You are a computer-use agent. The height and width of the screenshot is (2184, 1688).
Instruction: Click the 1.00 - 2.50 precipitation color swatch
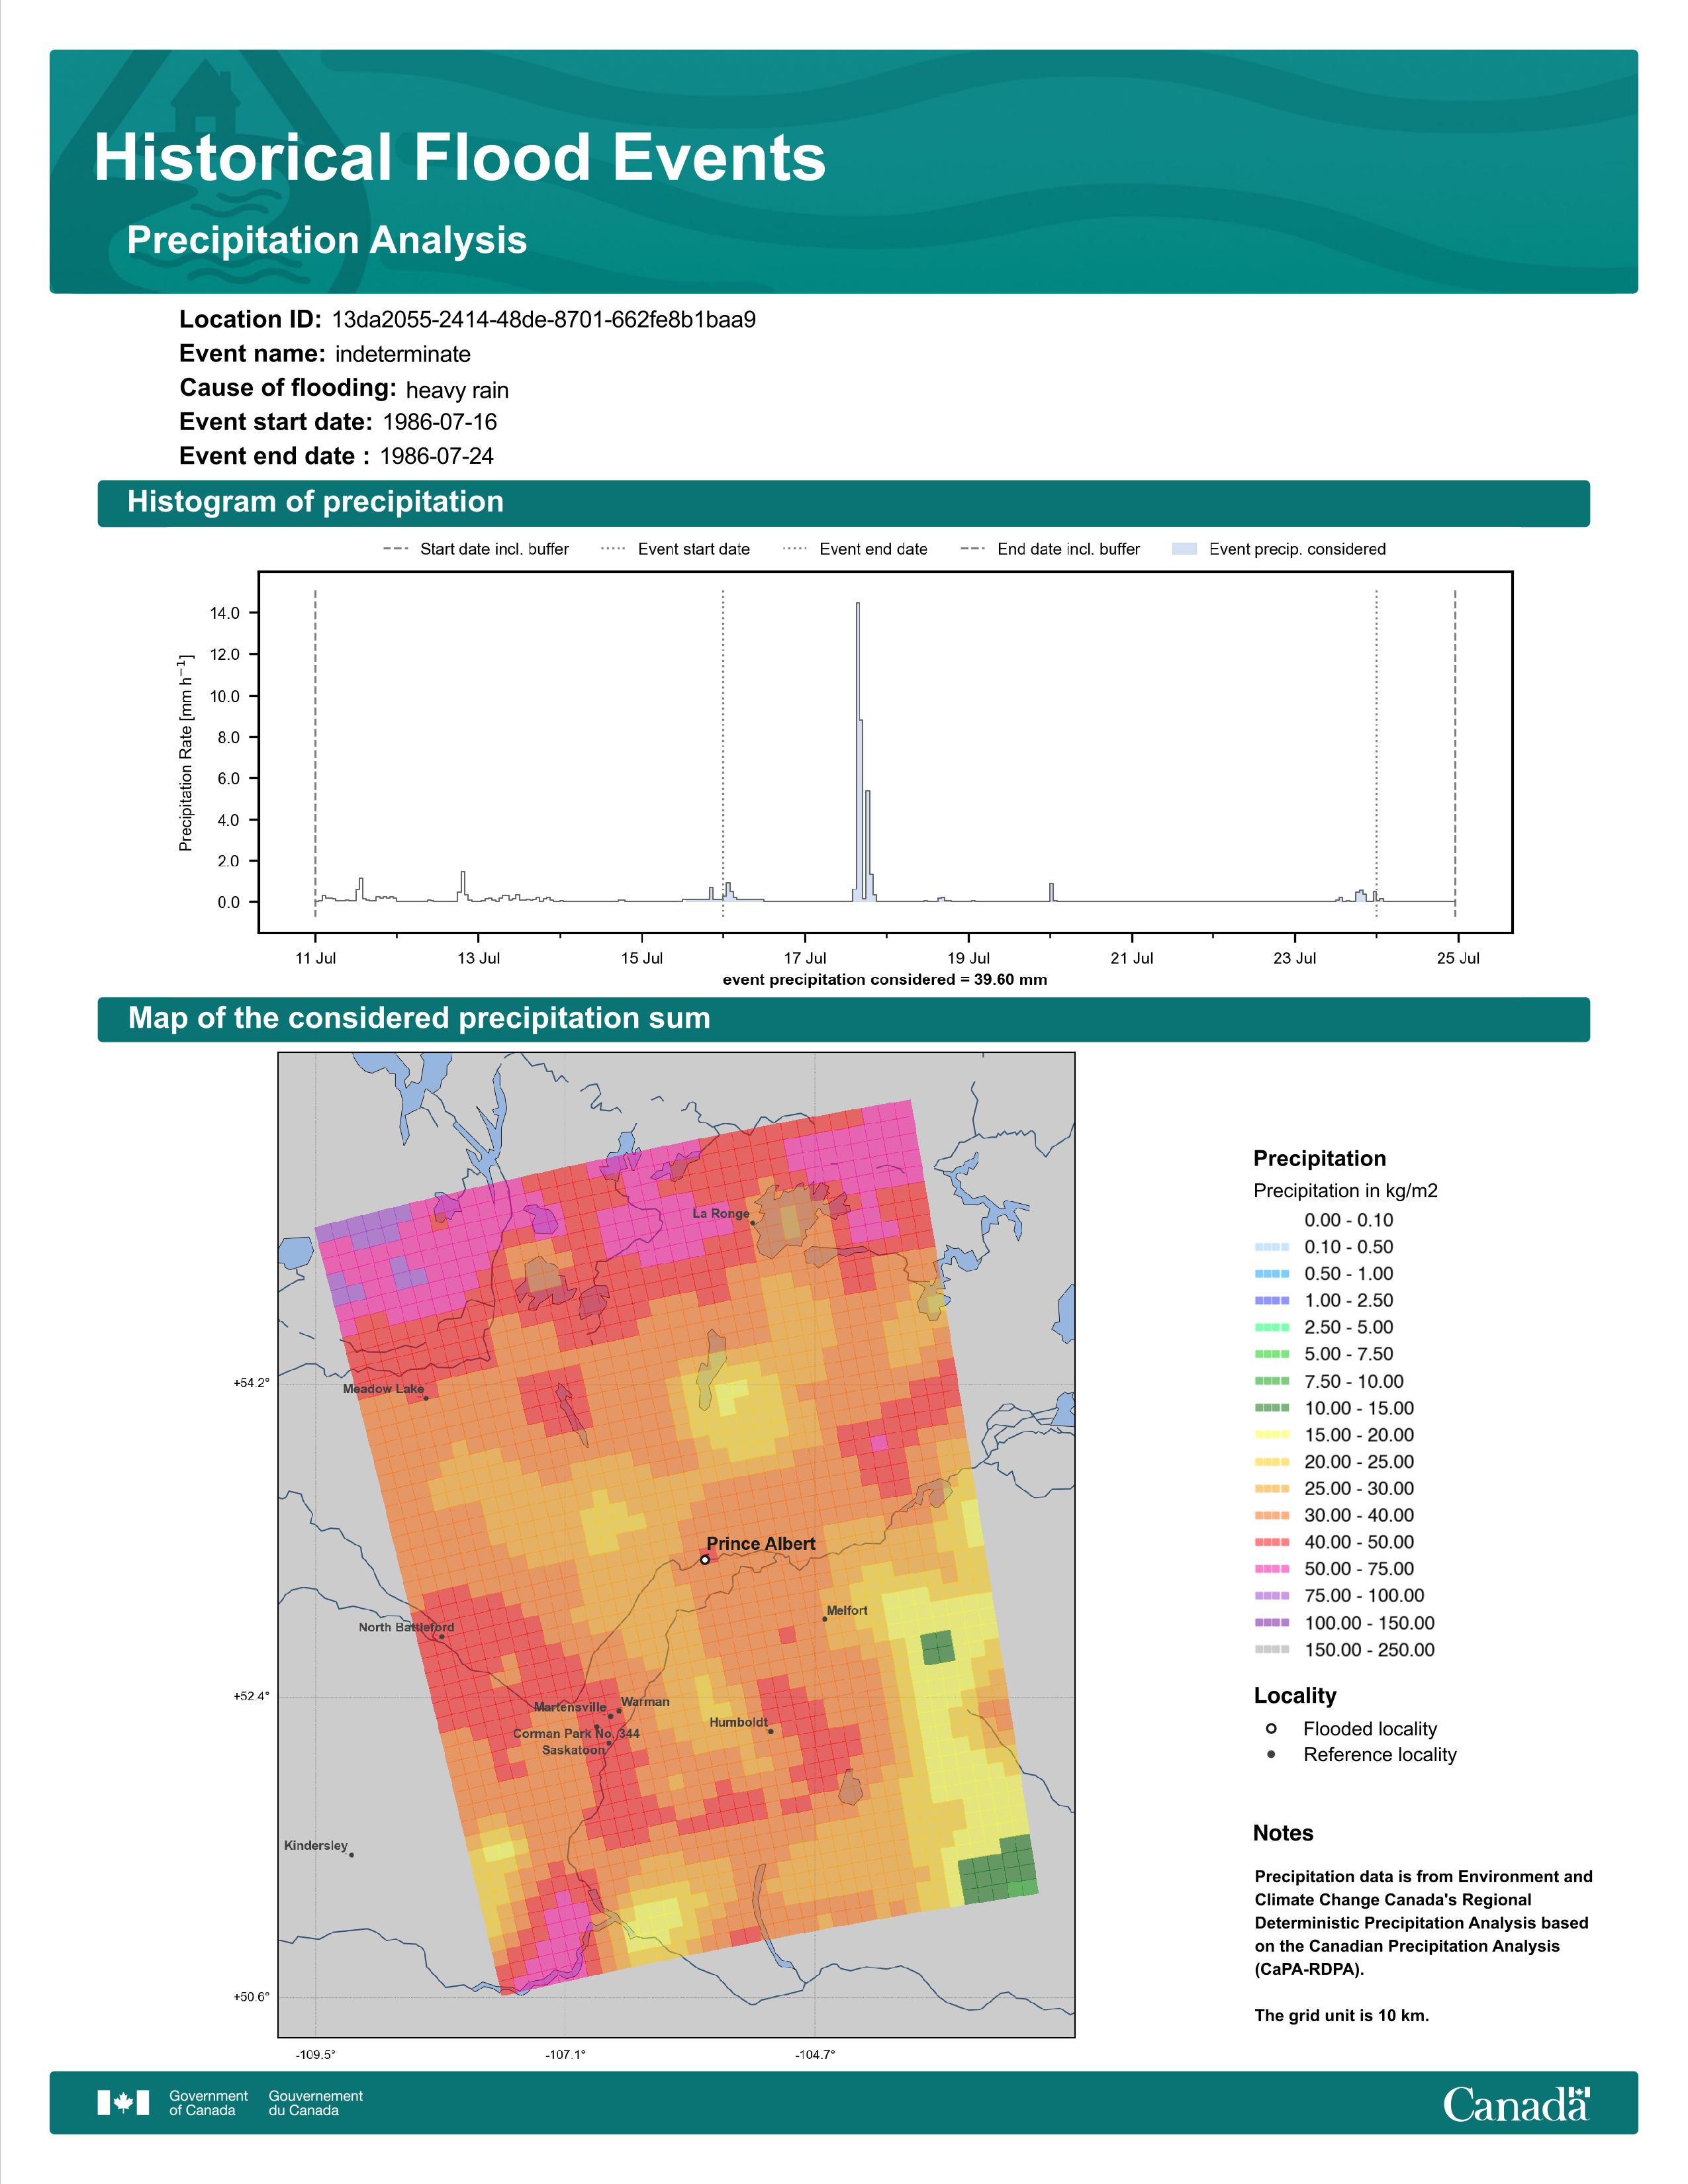(1272, 1301)
